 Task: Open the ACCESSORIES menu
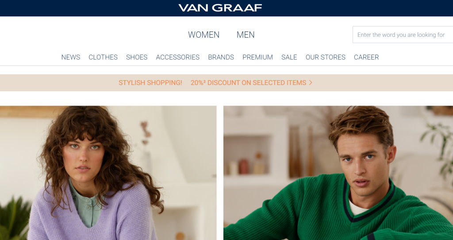coord(178,57)
